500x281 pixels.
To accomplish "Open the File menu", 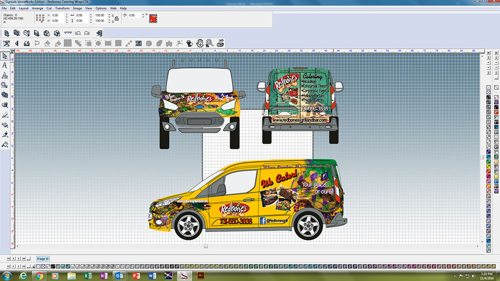I will 4,8.
